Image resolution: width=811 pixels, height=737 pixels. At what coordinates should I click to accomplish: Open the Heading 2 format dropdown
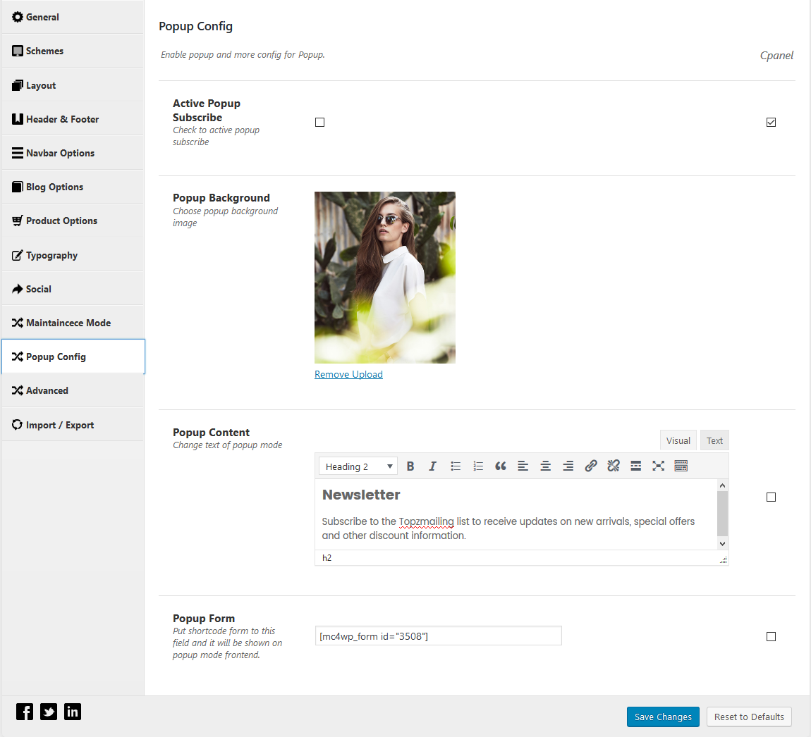(358, 466)
